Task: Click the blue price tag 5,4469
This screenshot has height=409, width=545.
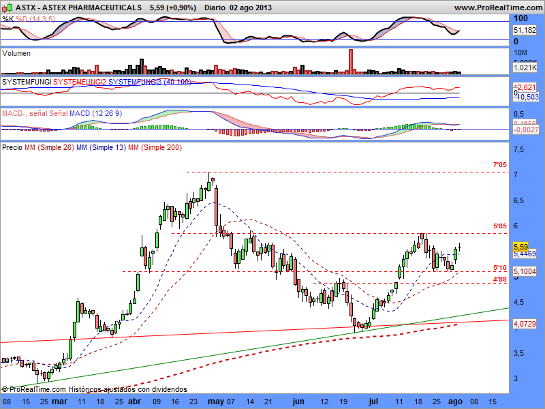Action: tap(525, 254)
